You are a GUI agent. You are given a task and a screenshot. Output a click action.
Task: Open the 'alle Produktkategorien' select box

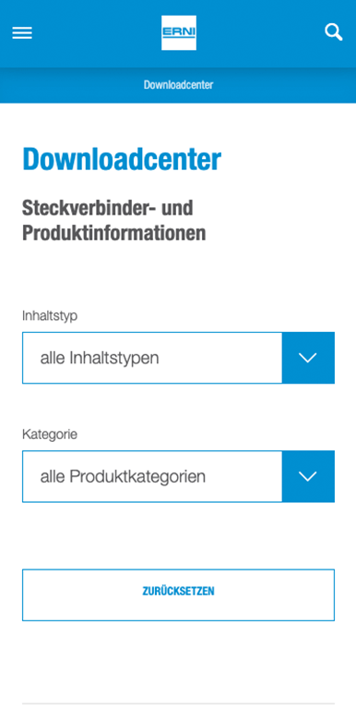point(178,476)
